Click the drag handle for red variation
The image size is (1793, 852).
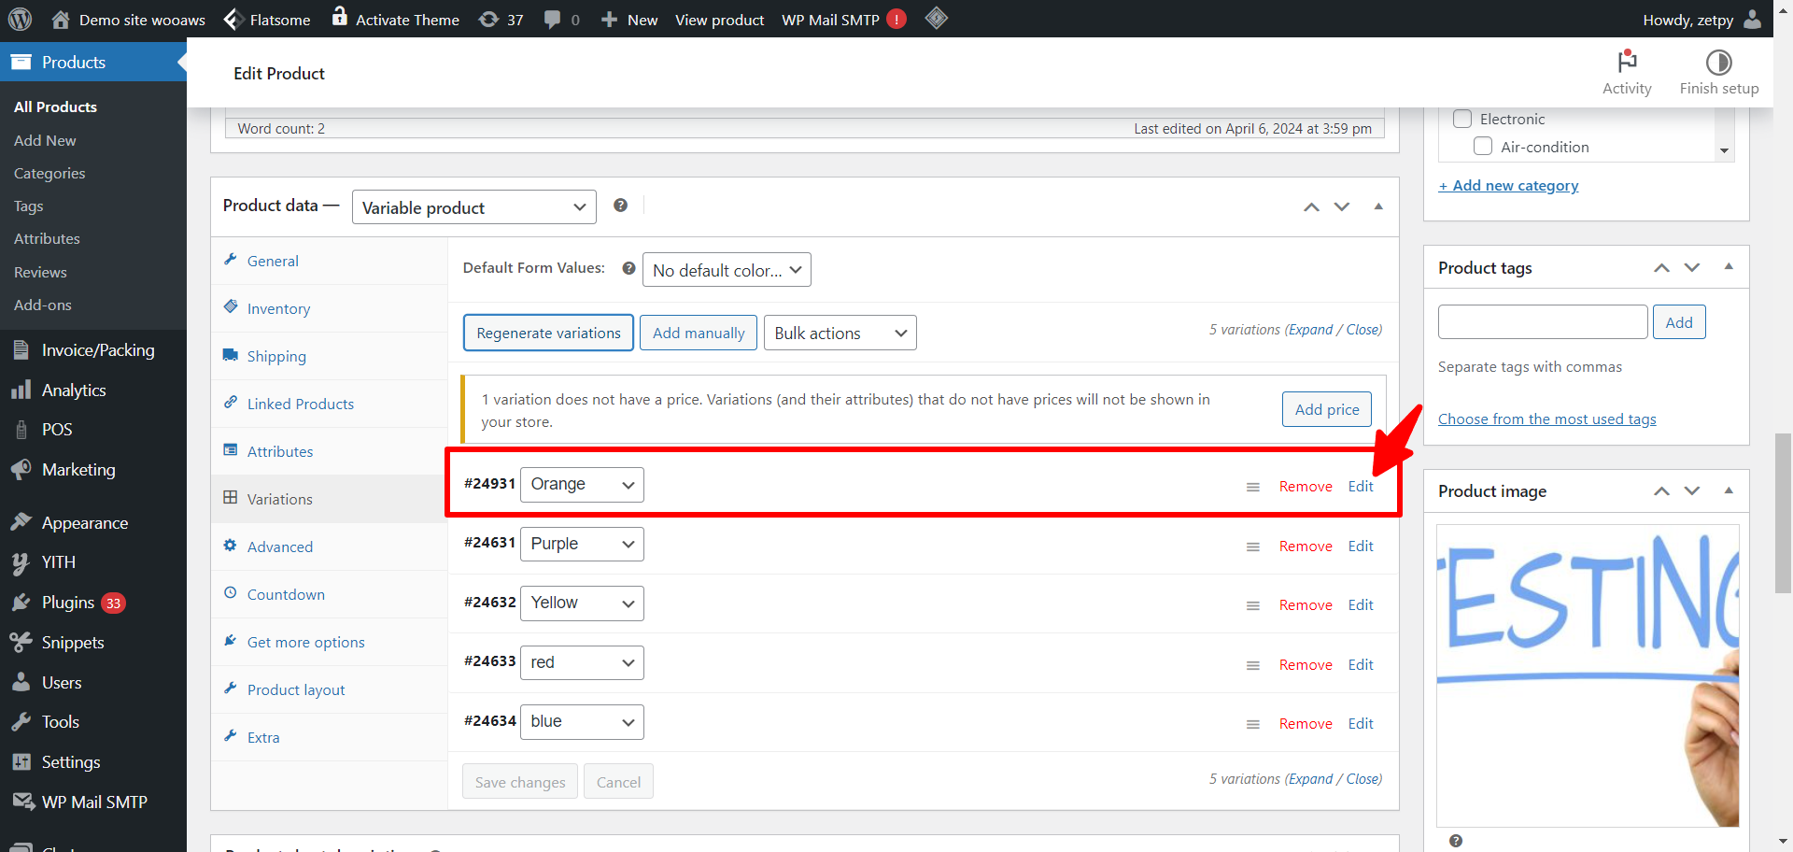(1253, 665)
